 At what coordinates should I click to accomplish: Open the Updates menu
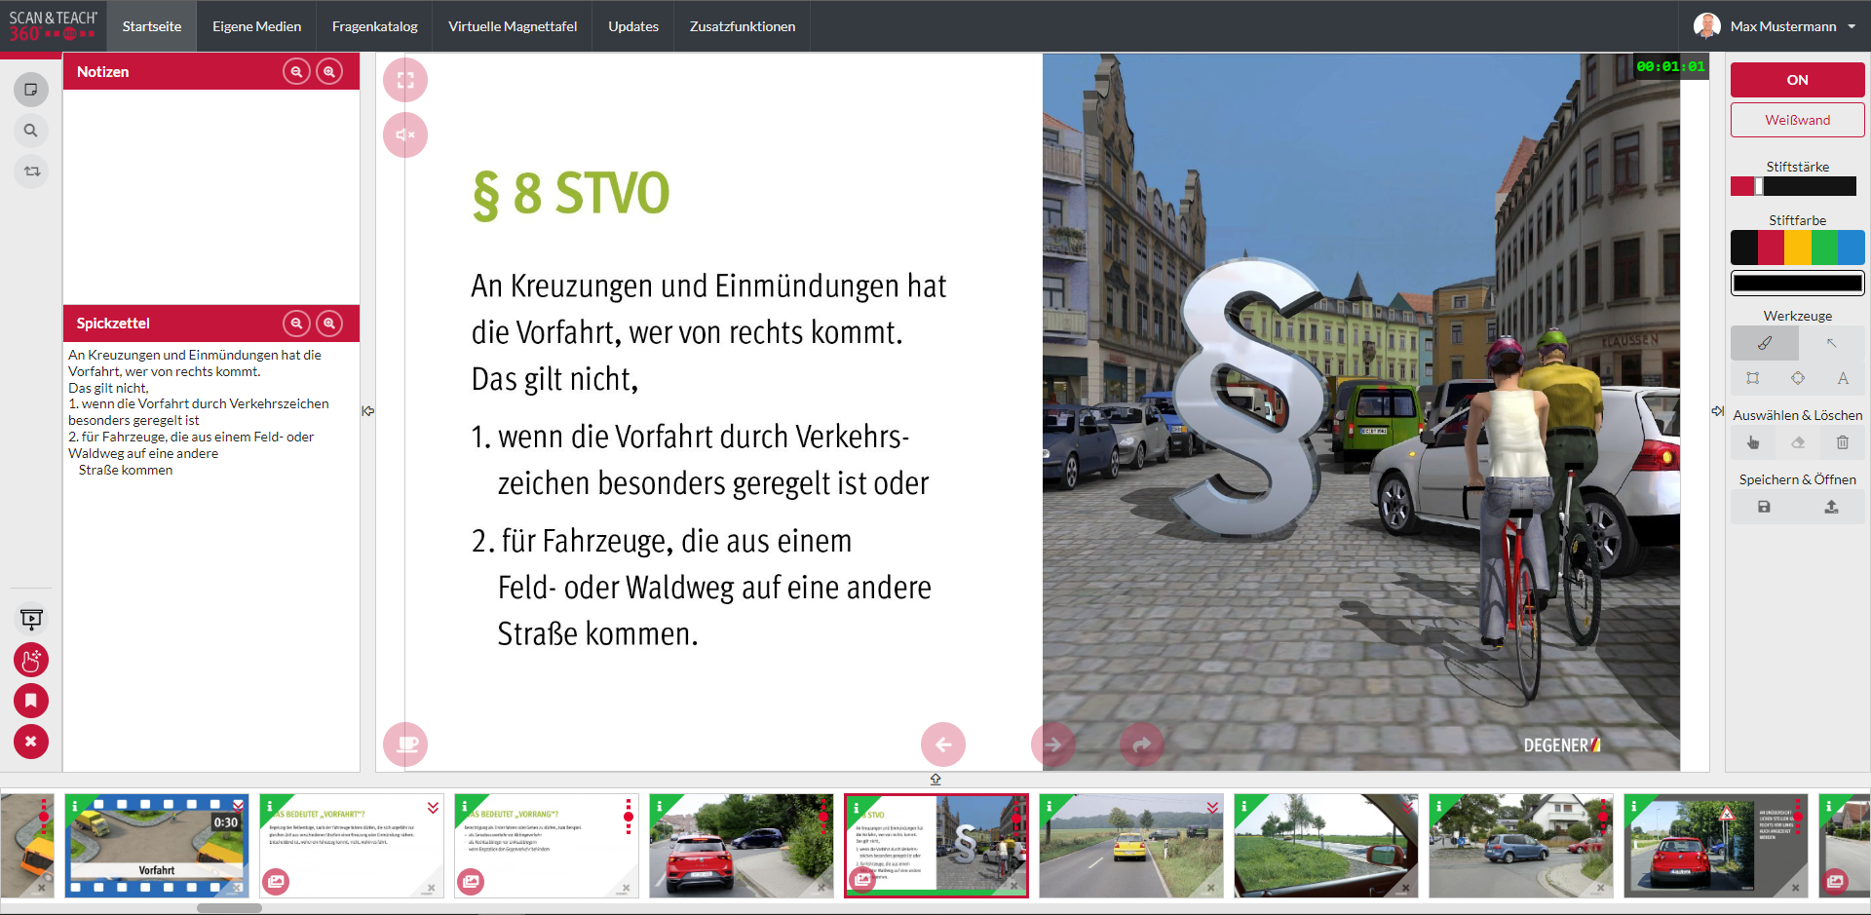point(633,26)
